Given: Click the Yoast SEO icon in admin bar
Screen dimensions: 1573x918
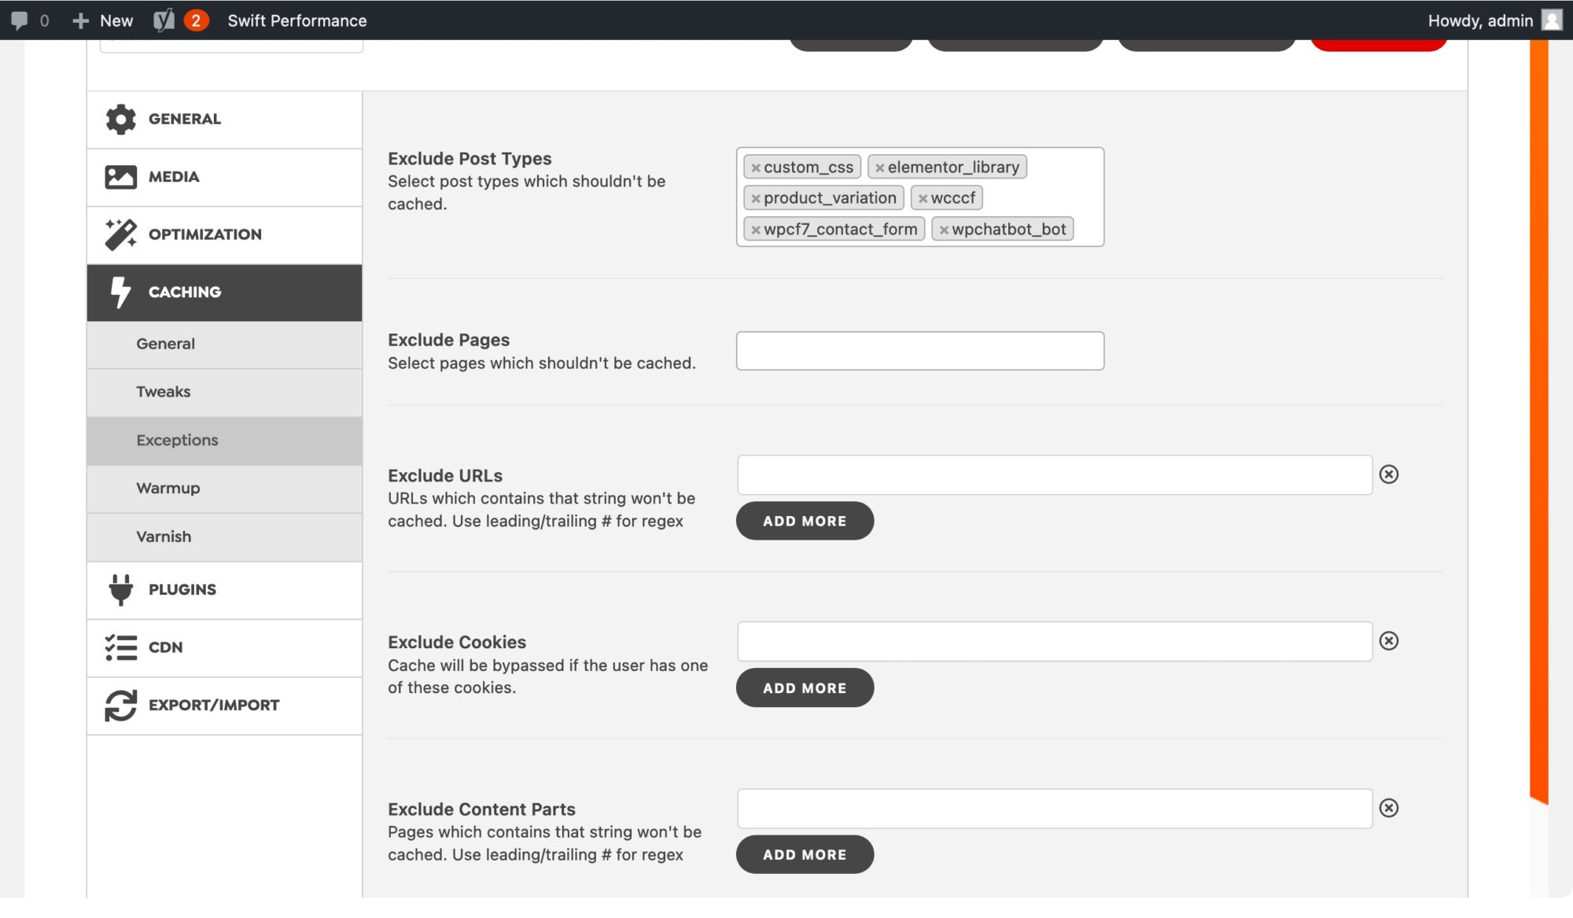Looking at the screenshot, I should tap(164, 20).
